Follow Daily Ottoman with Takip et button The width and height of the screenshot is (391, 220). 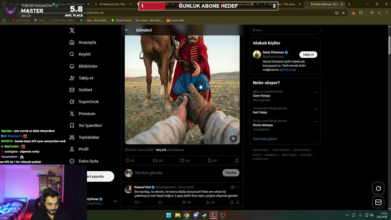tap(308, 55)
